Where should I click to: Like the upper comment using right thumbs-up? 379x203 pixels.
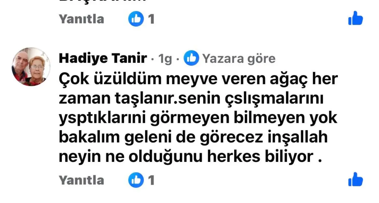tap(355, 18)
